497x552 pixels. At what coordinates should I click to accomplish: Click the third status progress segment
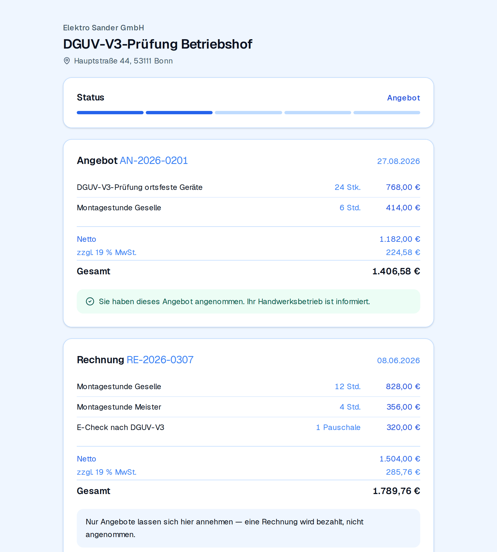[x=248, y=113]
